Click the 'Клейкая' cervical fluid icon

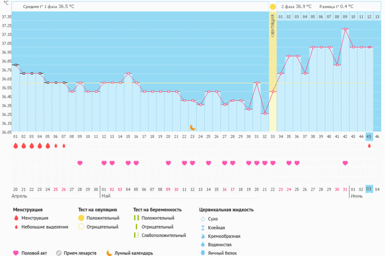[202, 227]
